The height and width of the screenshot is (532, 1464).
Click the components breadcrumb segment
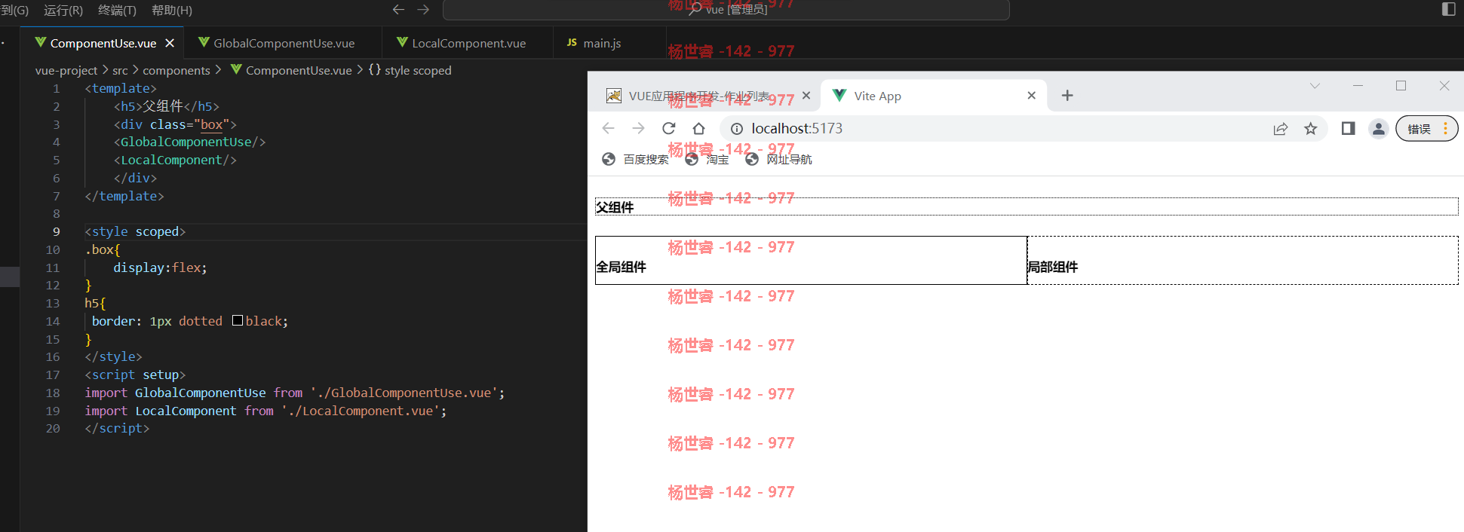pyautogui.click(x=176, y=70)
